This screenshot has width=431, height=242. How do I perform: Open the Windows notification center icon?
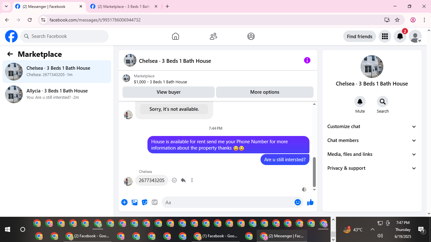tap(421, 230)
